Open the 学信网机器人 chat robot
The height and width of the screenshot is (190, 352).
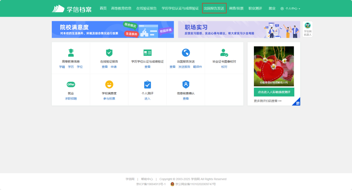tap(308, 29)
